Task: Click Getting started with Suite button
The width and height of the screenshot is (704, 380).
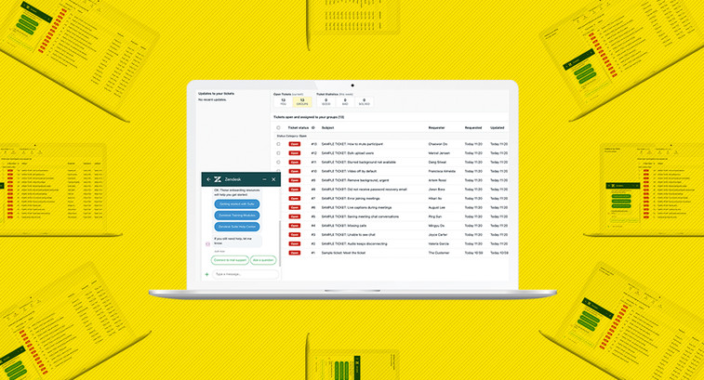Action: point(237,204)
